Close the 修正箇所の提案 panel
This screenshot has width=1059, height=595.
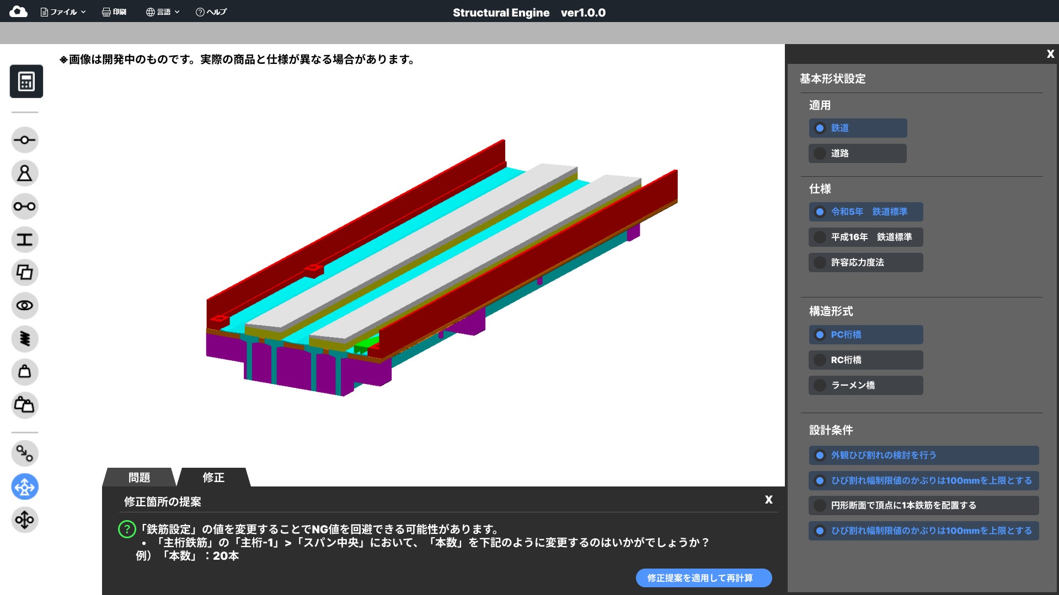click(x=768, y=500)
